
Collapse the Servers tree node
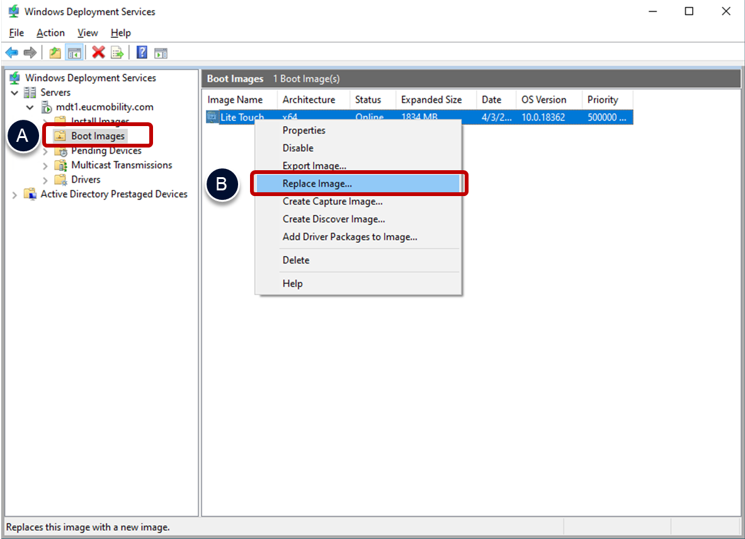(x=14, y=93)
